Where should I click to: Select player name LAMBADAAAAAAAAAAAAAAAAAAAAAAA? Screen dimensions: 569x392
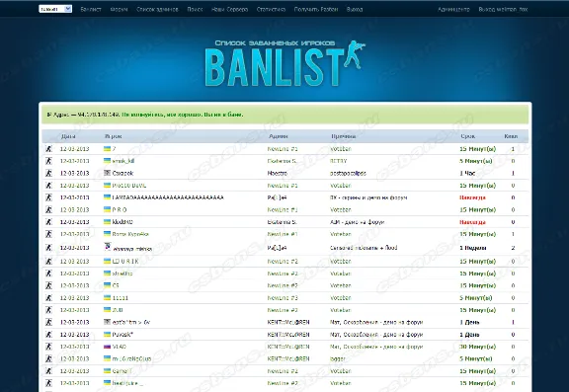[168, 197]
